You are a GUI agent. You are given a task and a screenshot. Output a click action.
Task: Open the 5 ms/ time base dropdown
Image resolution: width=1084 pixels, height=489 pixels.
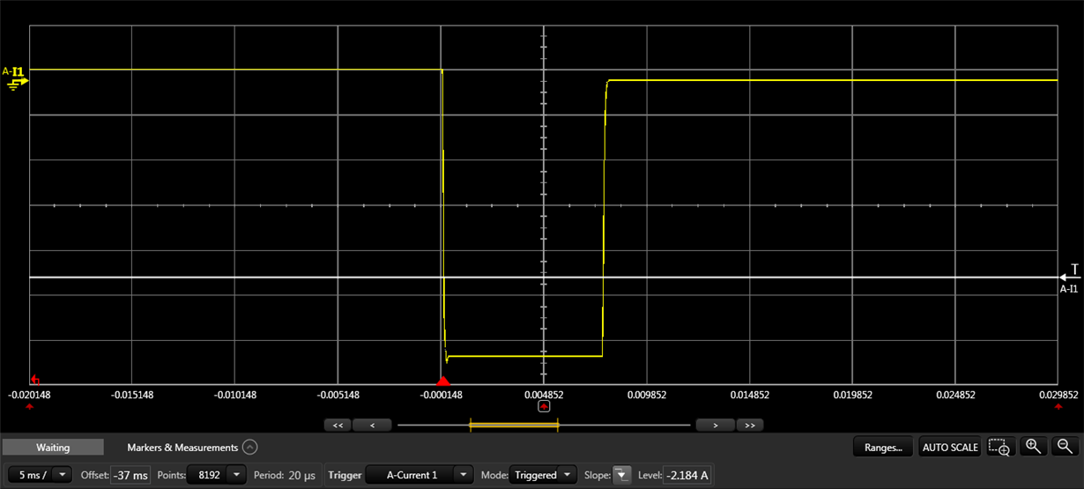(41, 475)
